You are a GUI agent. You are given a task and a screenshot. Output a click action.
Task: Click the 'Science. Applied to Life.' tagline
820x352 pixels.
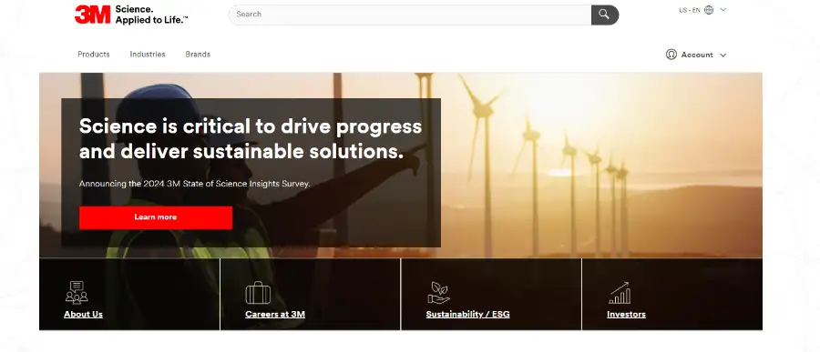151,15
